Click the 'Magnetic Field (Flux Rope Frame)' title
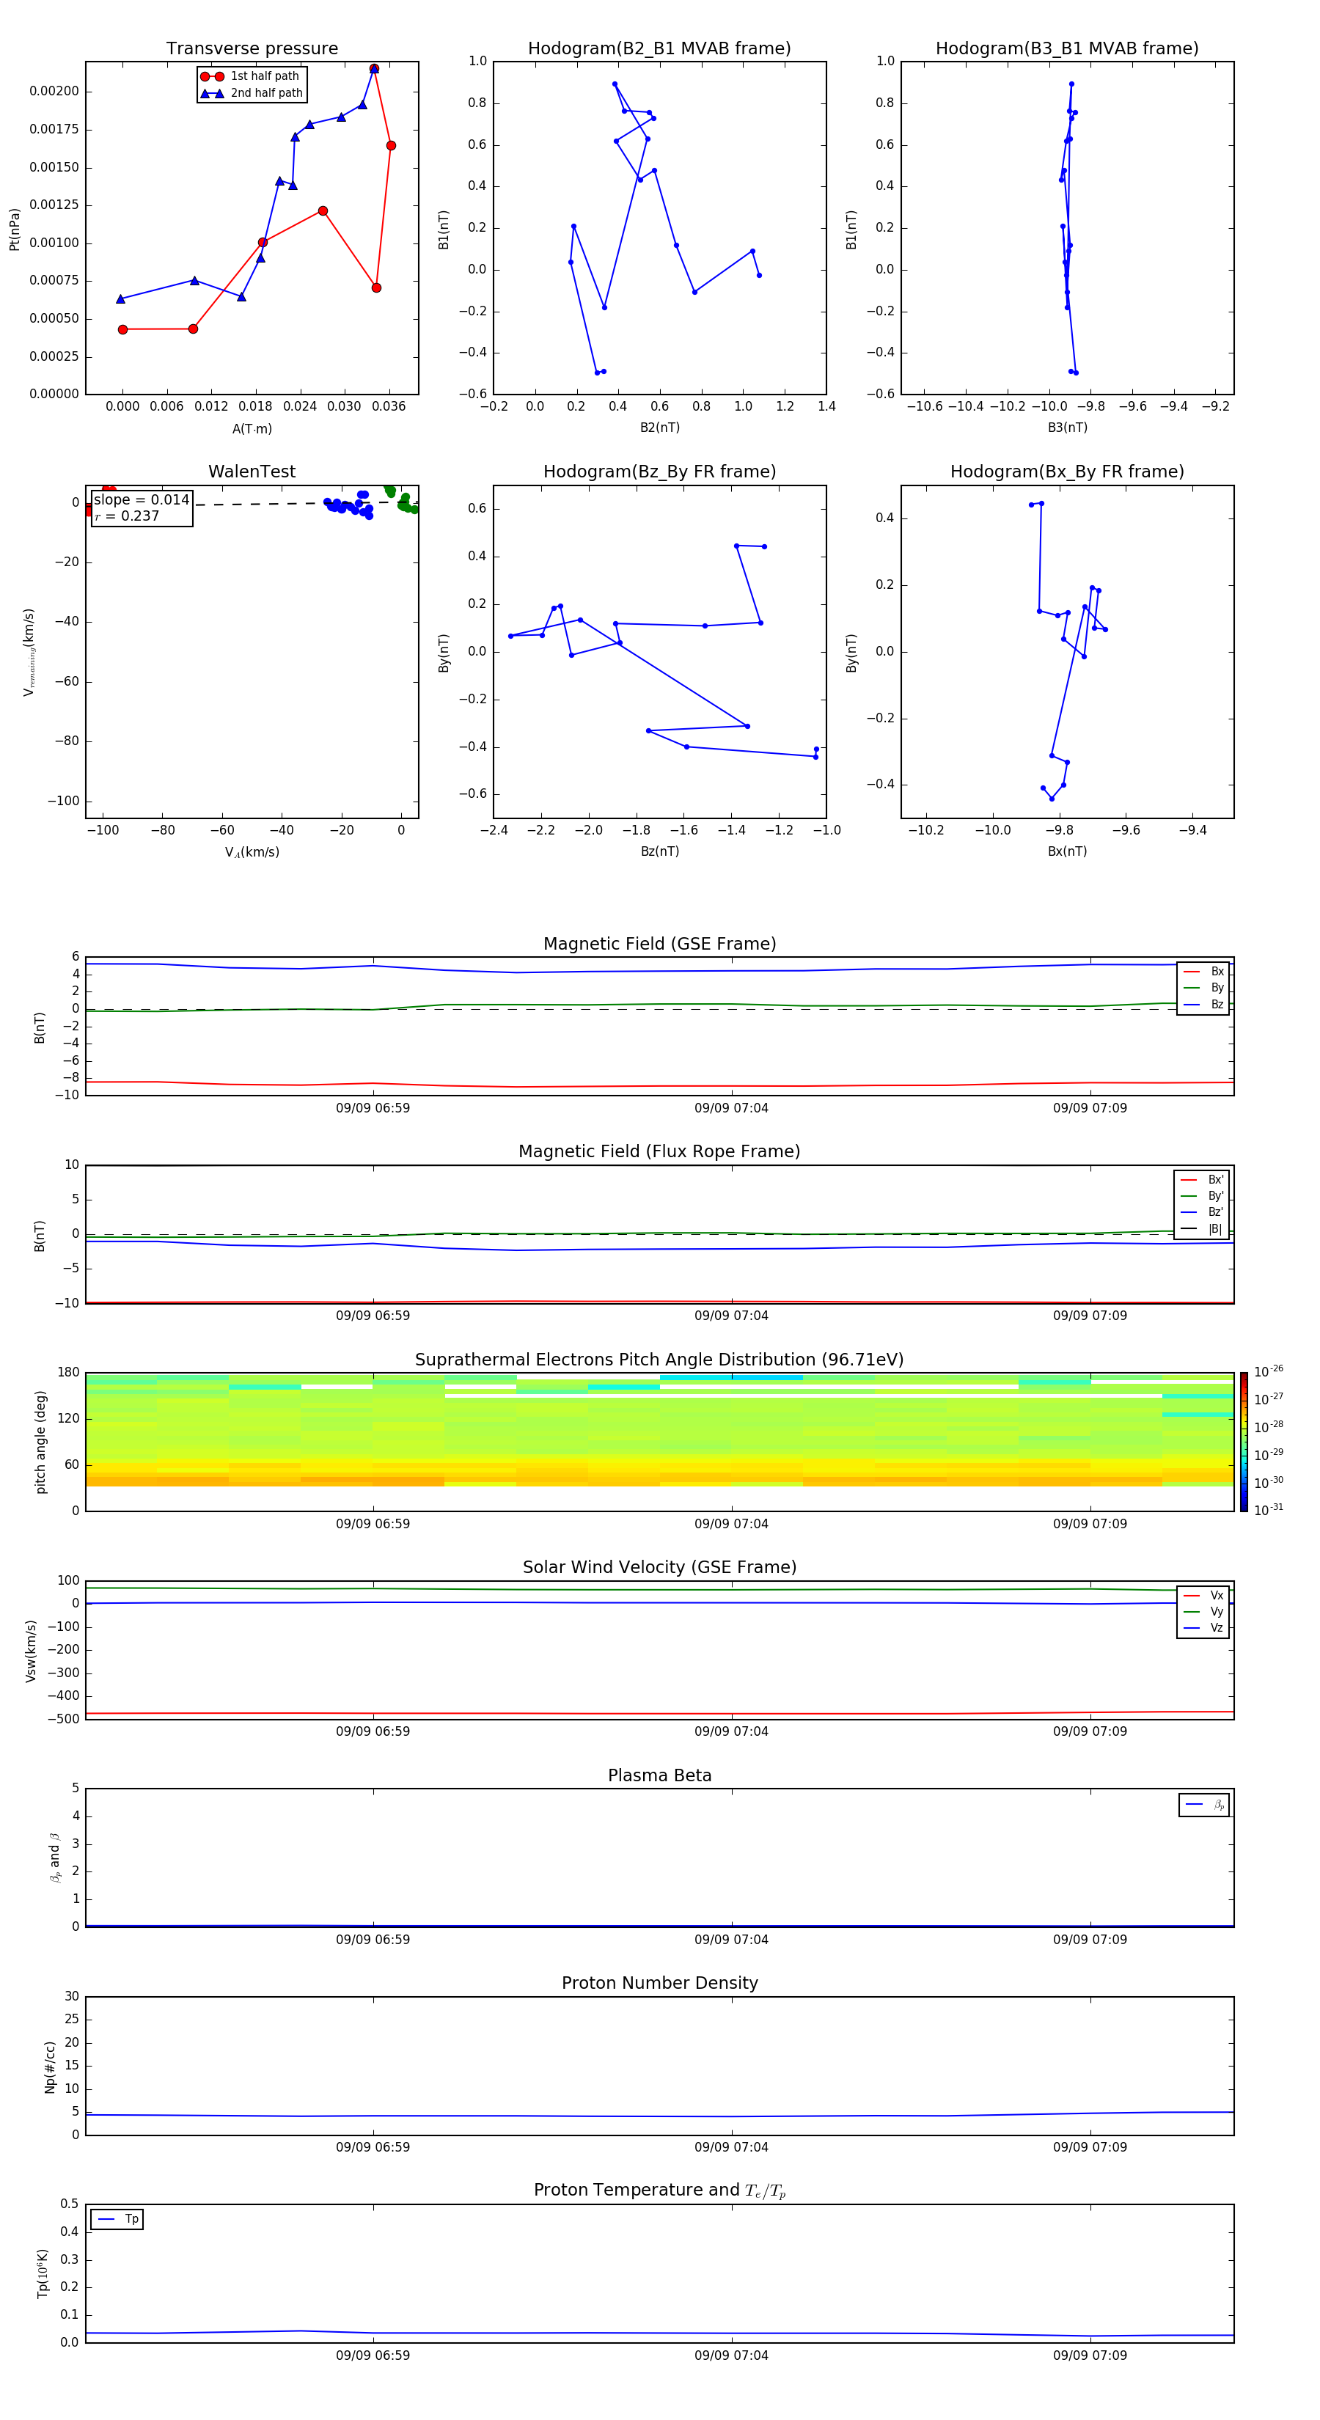The width and height of the screenshot is (1320, 2420). [659, 1152]
